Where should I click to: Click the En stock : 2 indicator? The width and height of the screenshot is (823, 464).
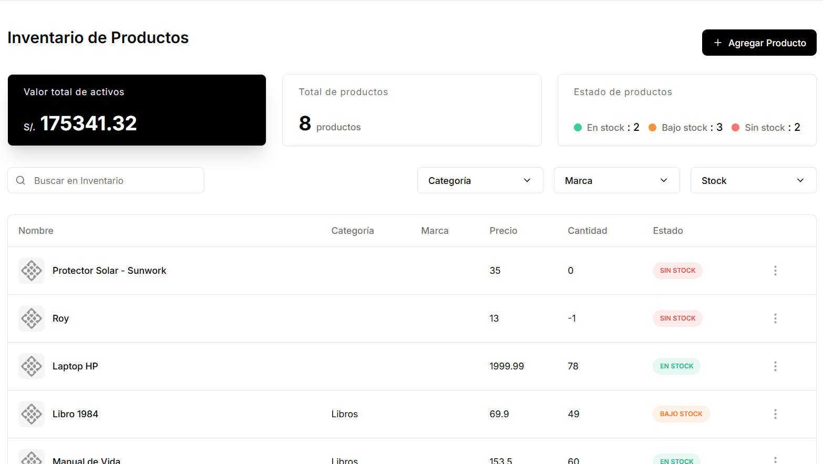click(606, 128)
